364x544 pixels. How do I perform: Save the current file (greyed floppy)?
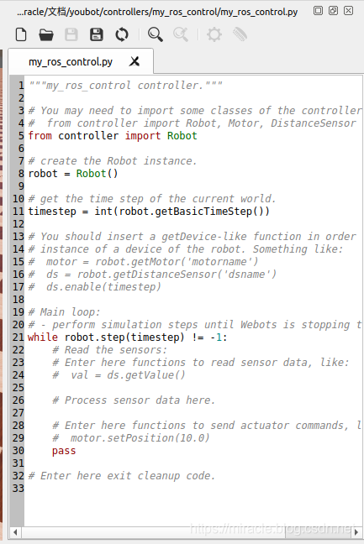[x=71, y=34]
